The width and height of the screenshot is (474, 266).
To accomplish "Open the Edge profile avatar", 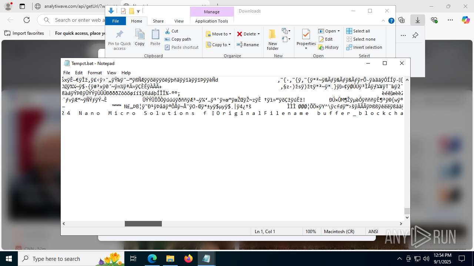I will coord(8,6).
